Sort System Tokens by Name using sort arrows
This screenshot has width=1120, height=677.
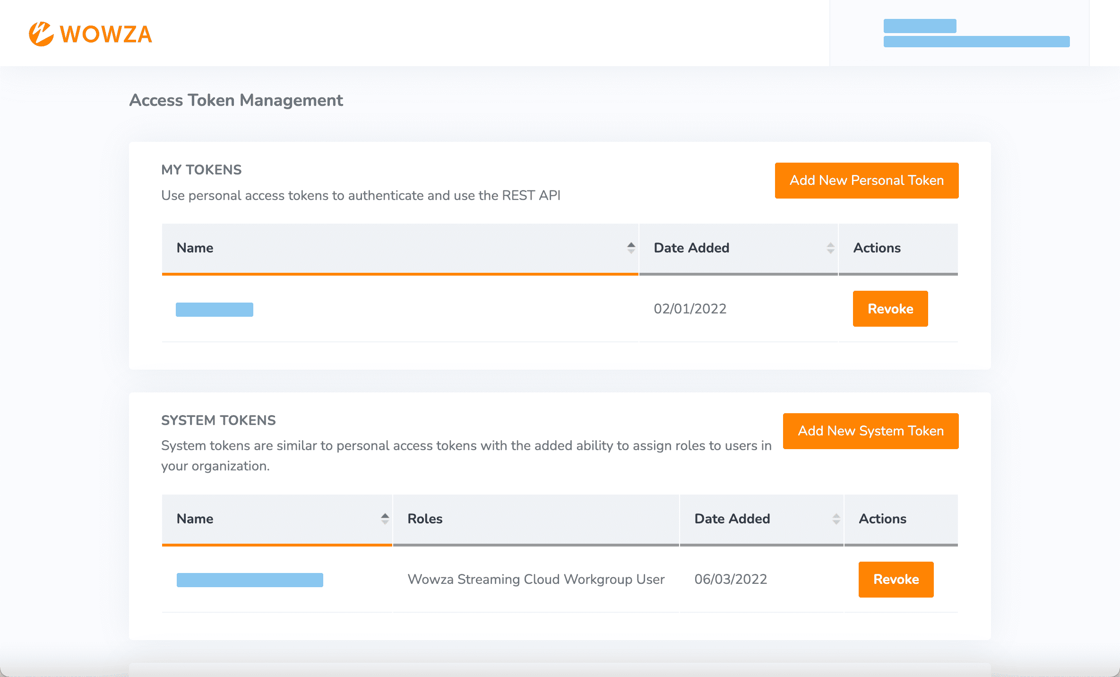pyautogui.click(x=384, y=519)
